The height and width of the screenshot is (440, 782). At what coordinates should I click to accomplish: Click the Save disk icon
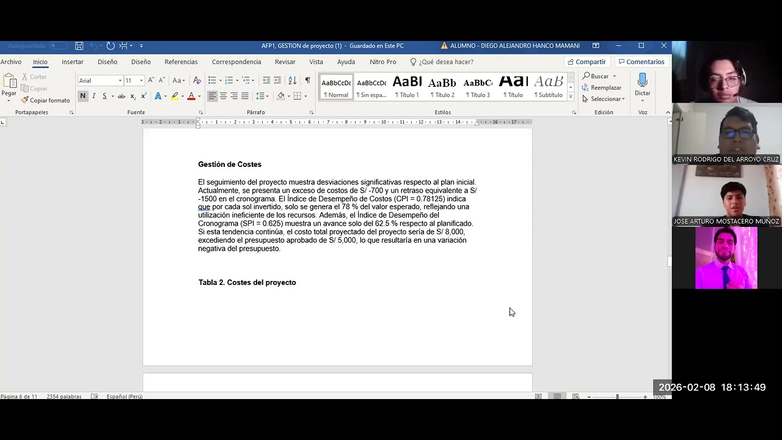[79, 46]
